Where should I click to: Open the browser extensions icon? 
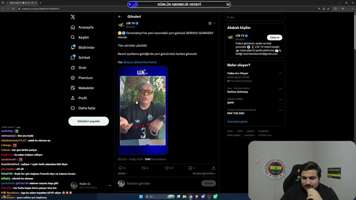click(335, 9)
